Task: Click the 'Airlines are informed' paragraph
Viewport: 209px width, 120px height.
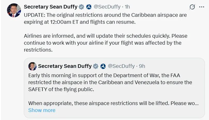Action: pos(103,43)
